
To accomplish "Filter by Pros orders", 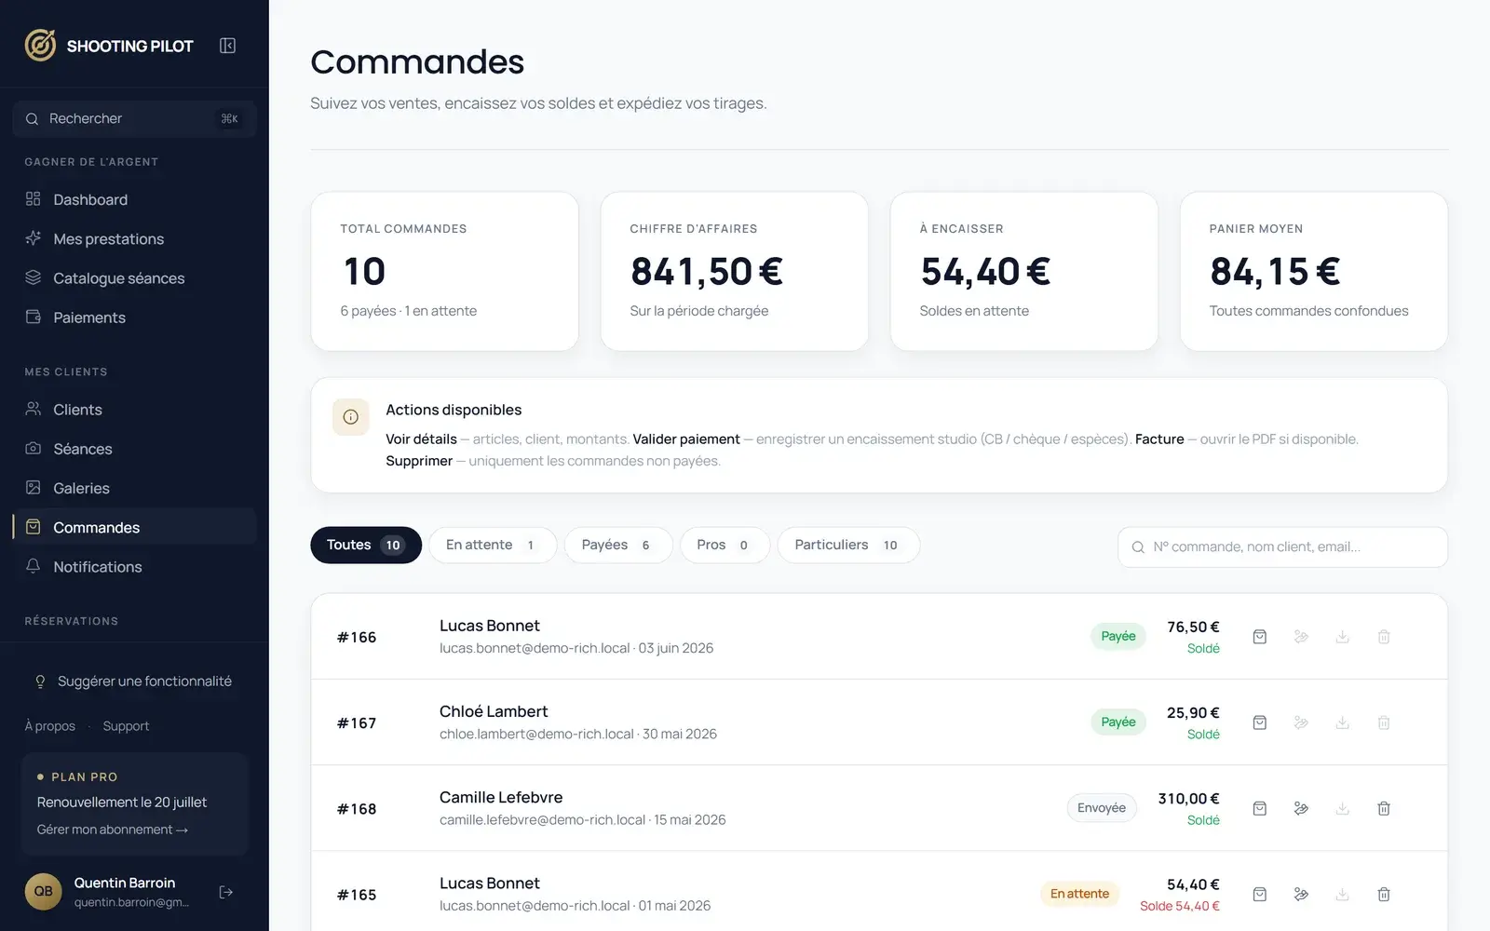I will tap(725, 545).
